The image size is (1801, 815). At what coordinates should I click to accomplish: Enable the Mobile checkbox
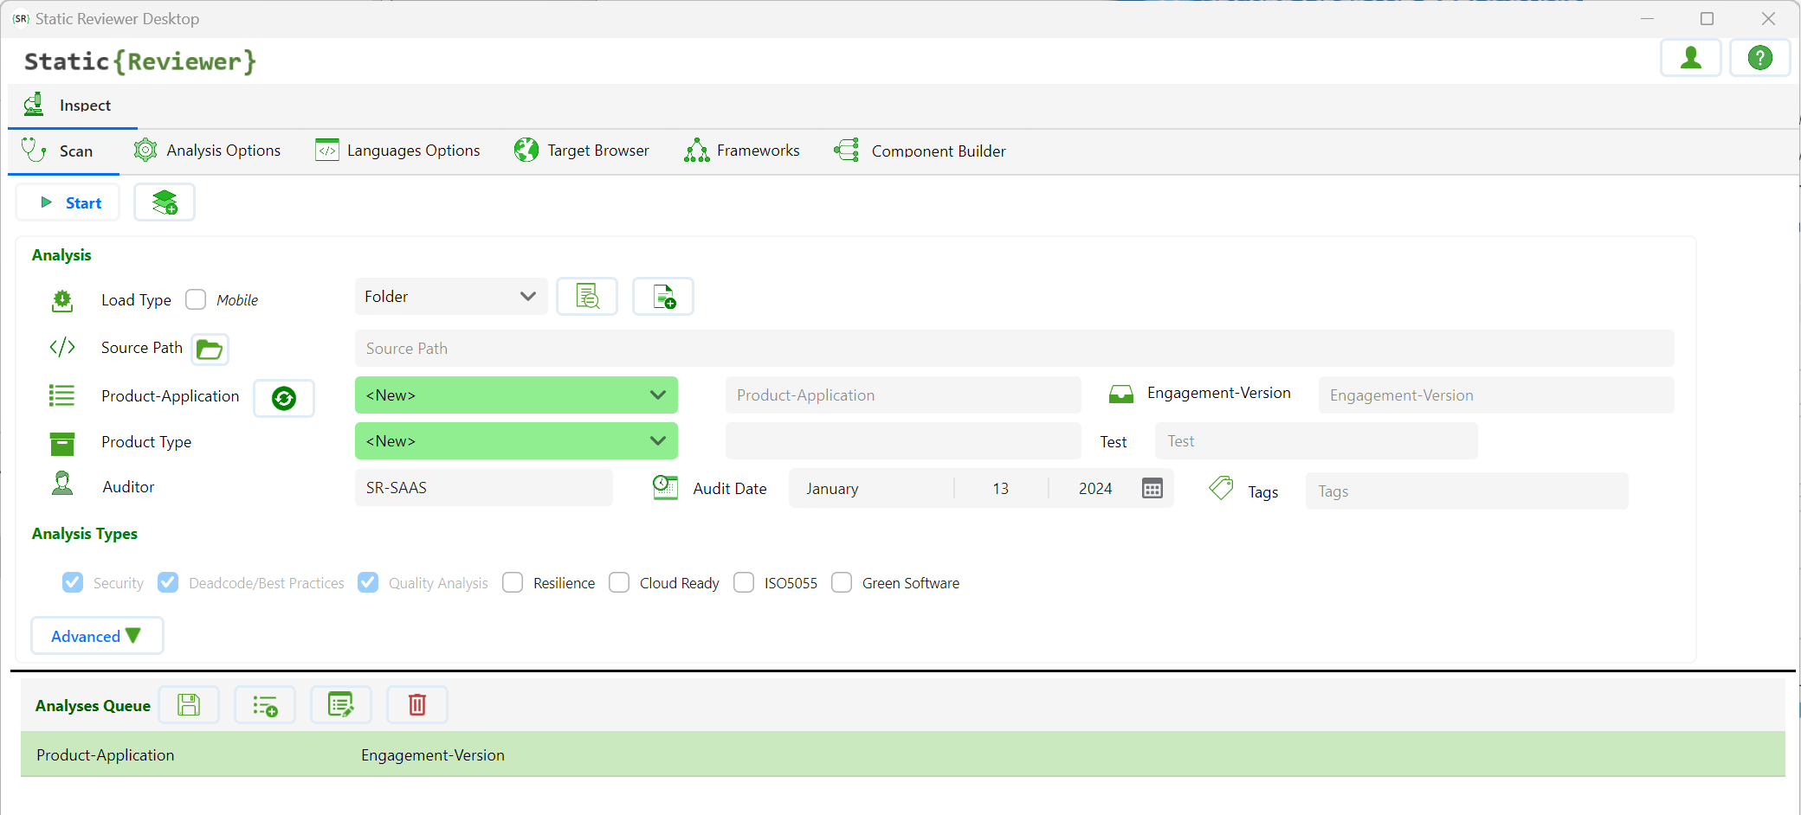197,299
